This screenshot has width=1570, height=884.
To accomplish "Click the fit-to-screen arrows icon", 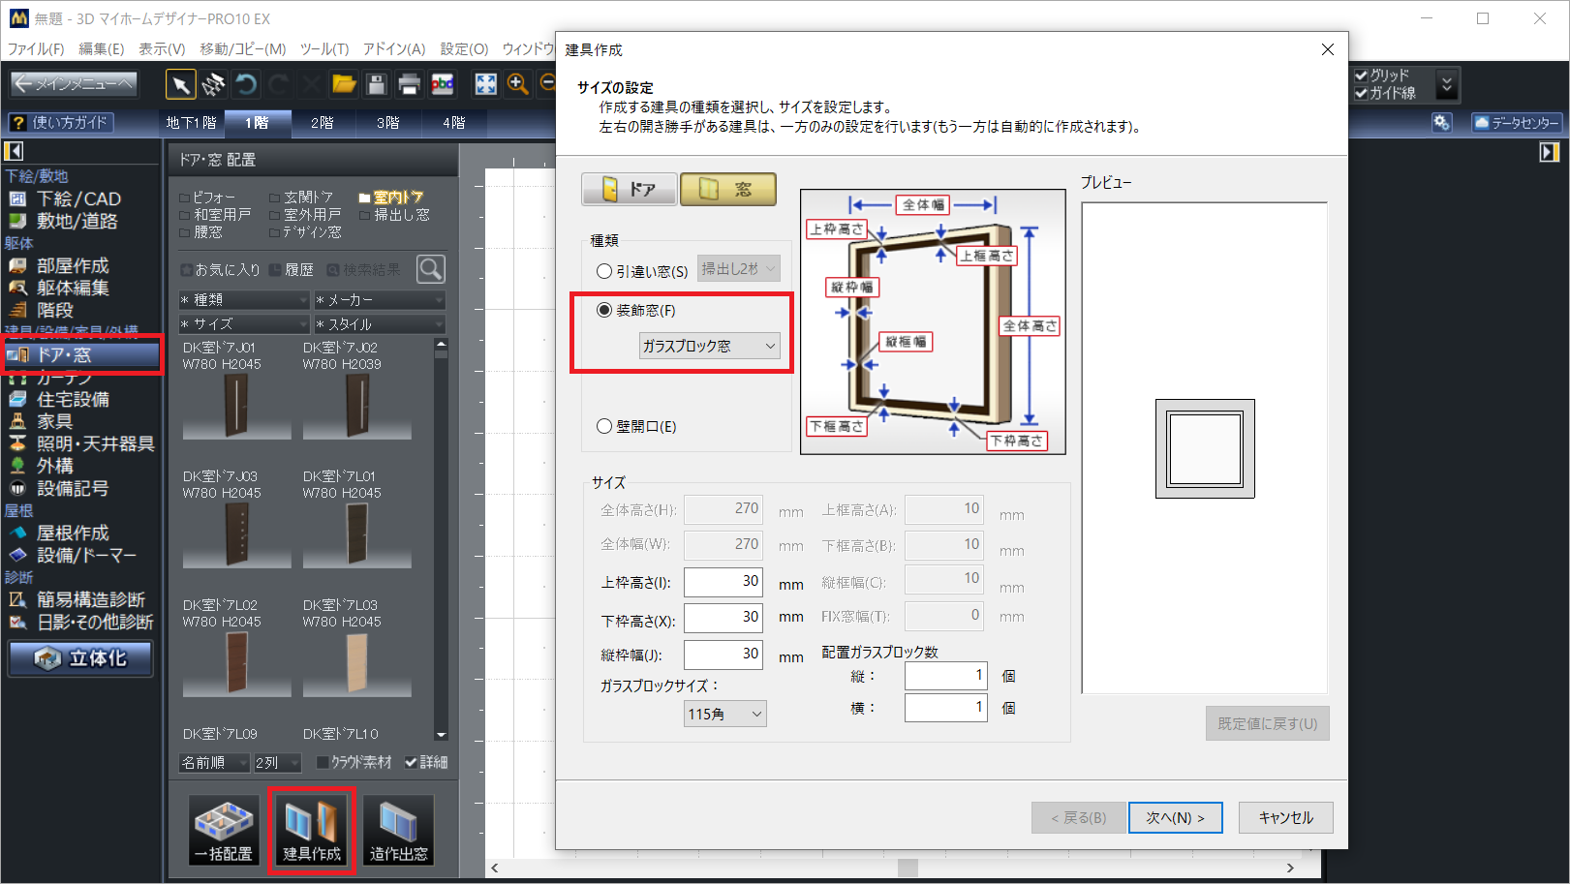I will pyautogui.click(x=485, y=85).
